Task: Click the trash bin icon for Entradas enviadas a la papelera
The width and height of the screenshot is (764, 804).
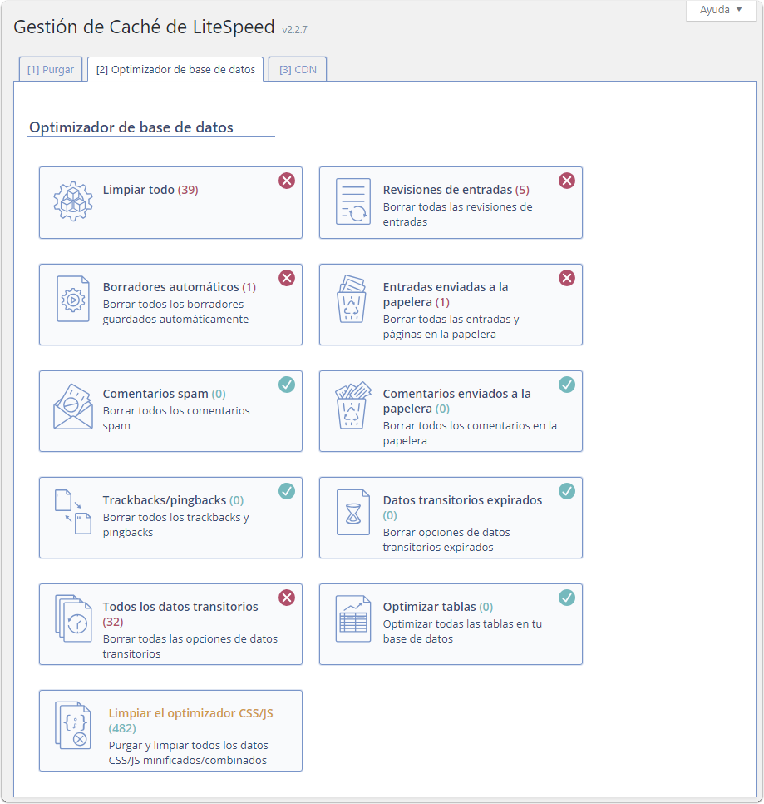Action: 352,299
